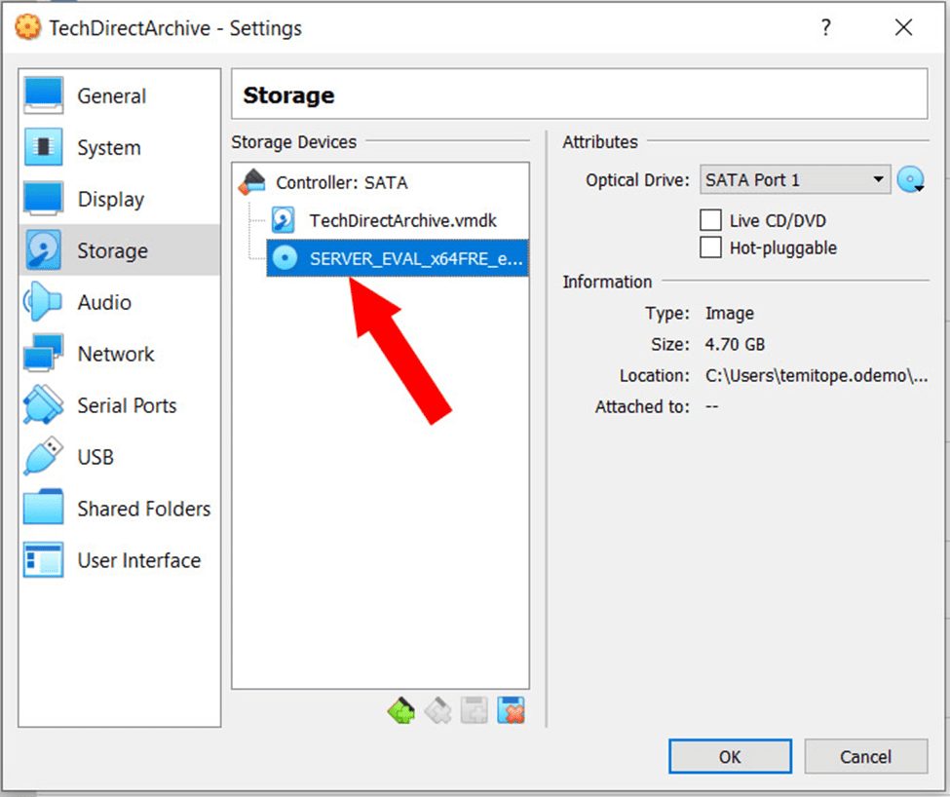Select the Storage settings category

coord(119,250)
